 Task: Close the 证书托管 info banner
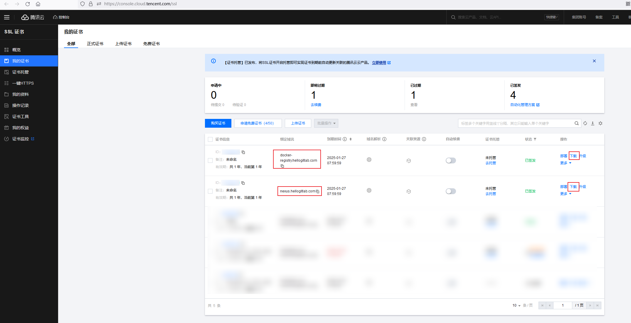click(x=594, y=61)
